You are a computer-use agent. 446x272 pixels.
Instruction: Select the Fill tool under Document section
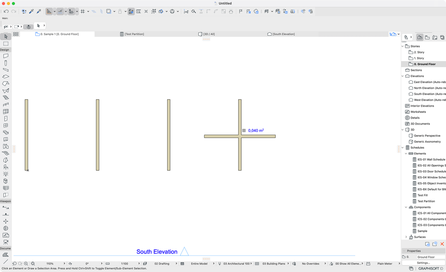click(x=6, y=255)
